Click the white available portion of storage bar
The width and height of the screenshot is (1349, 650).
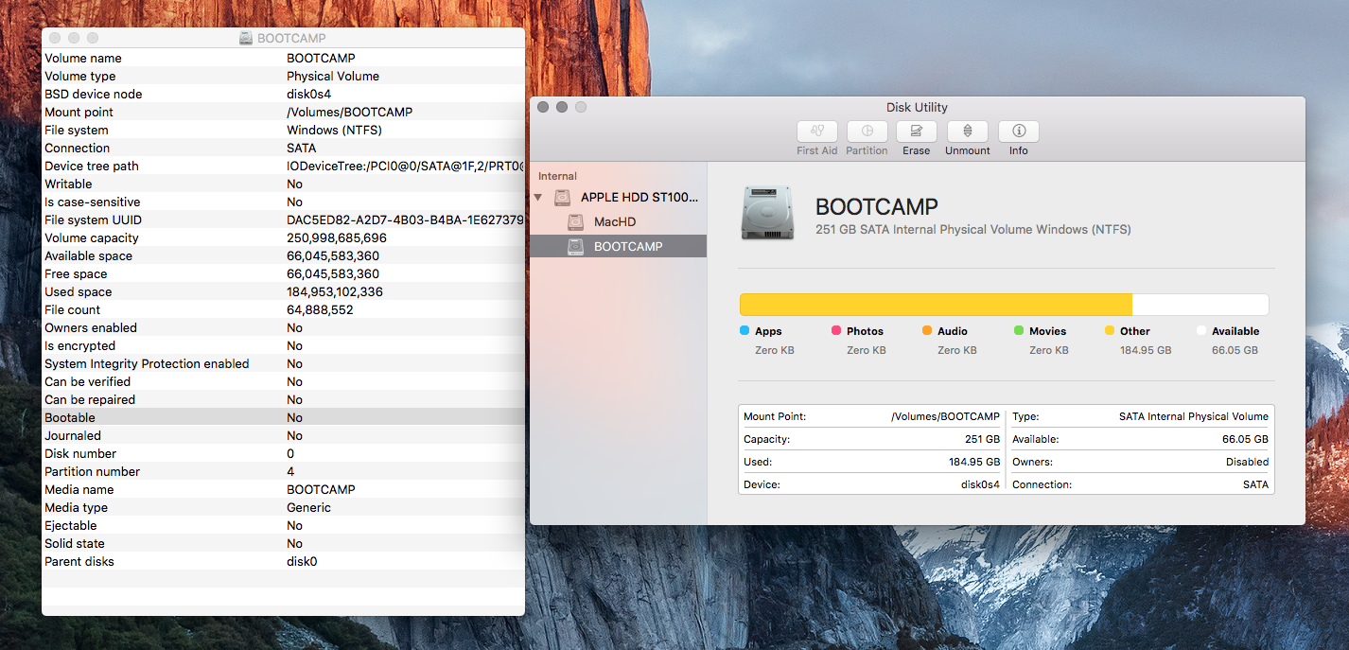click(1200, 305)
